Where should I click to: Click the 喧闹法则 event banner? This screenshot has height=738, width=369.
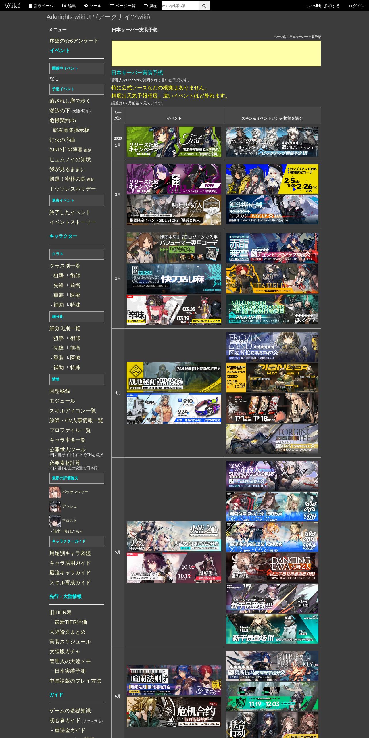[x=174, y=681]
